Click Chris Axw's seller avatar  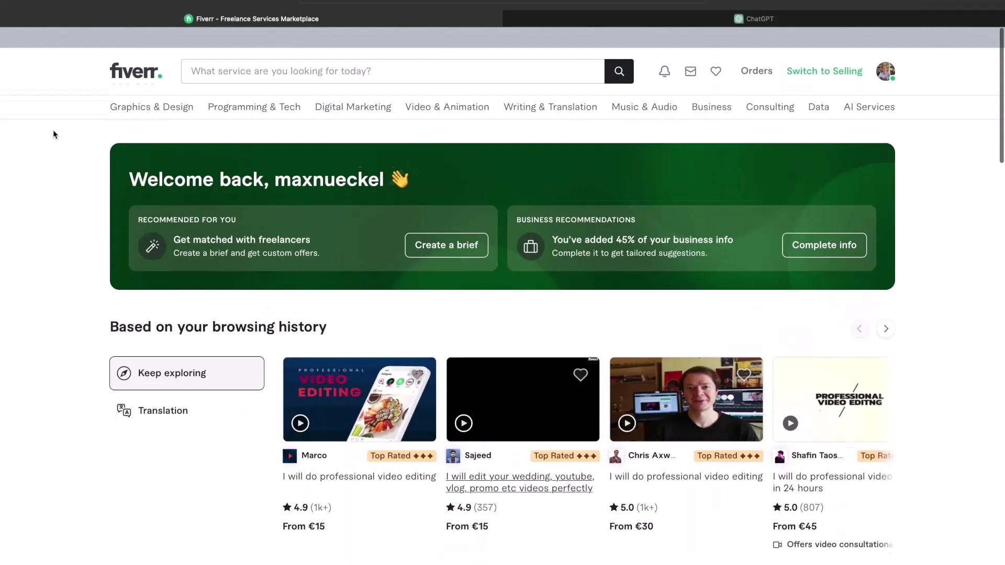tap(616, 456)
